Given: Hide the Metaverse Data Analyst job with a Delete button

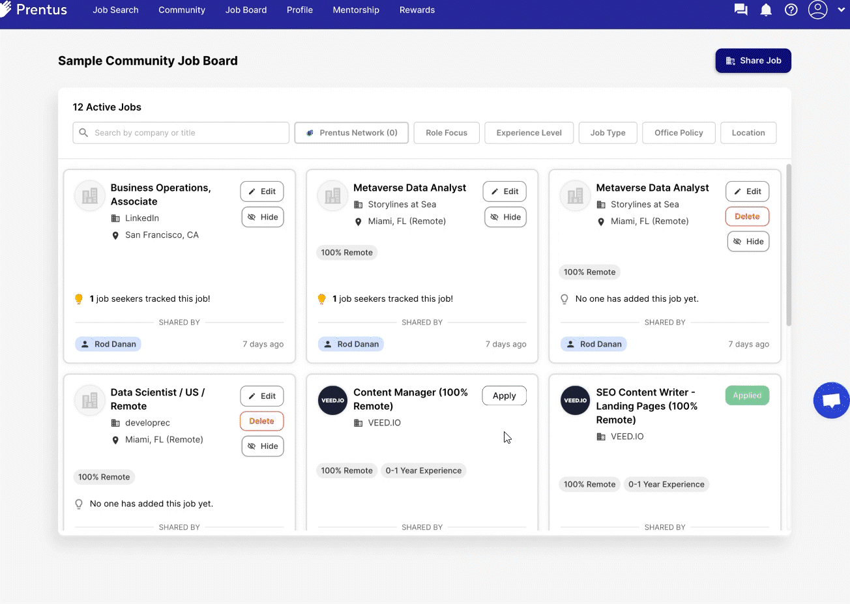Looking at the screenshot, I should 748,242.
